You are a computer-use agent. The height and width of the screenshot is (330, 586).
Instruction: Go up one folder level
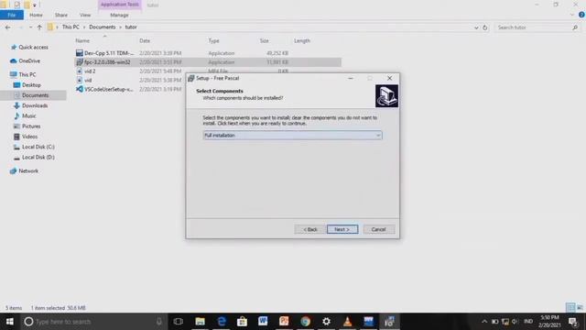(39, 27)
